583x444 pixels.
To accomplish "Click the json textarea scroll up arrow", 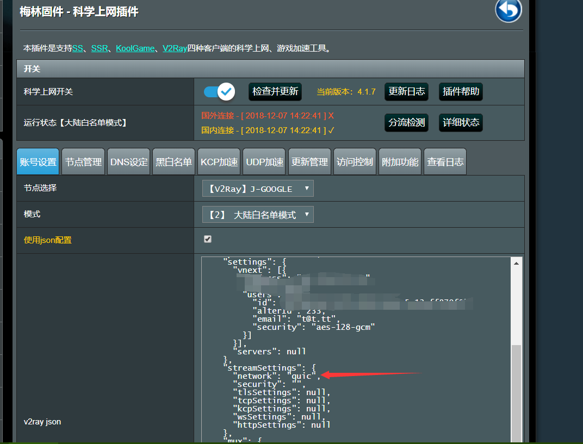I will coord(516,263).
